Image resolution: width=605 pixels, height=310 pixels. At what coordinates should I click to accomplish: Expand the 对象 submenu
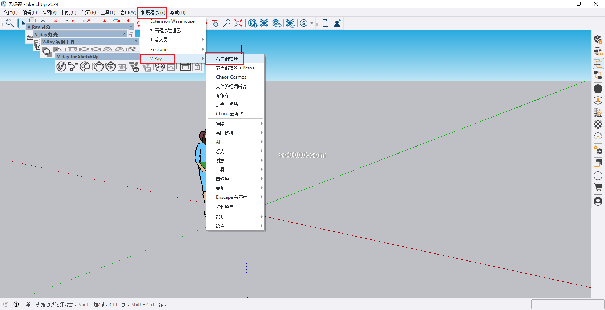(235, 161)
